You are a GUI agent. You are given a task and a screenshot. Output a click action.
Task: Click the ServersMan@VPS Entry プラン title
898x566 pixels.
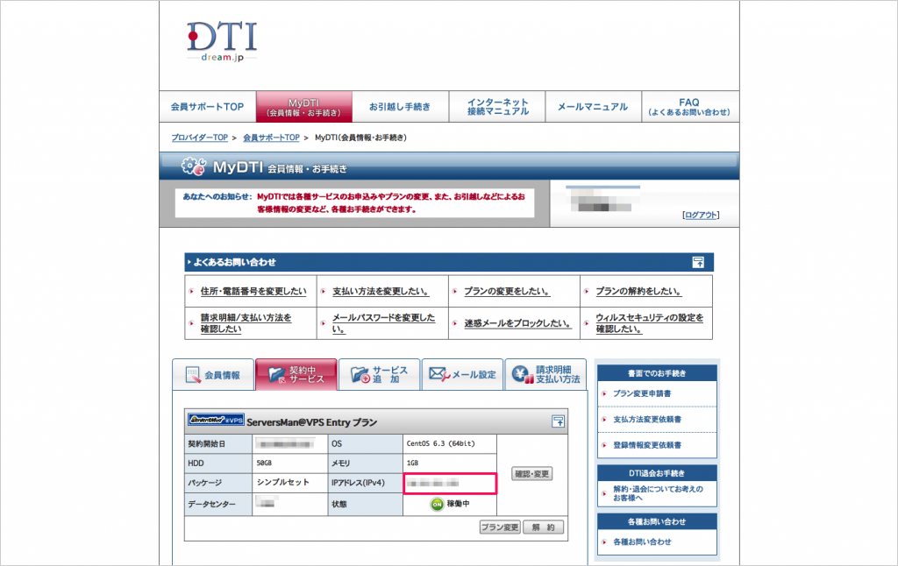312,422
